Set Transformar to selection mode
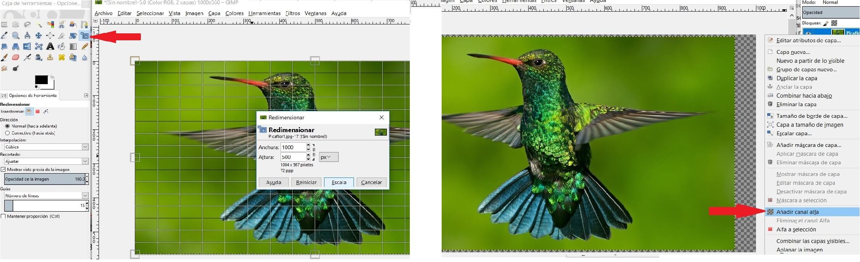 point(38,112)
